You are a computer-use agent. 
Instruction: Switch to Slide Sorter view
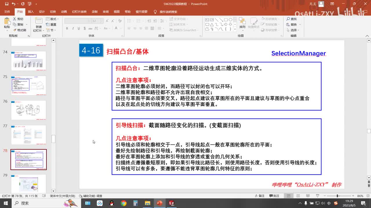pos(298,196)
